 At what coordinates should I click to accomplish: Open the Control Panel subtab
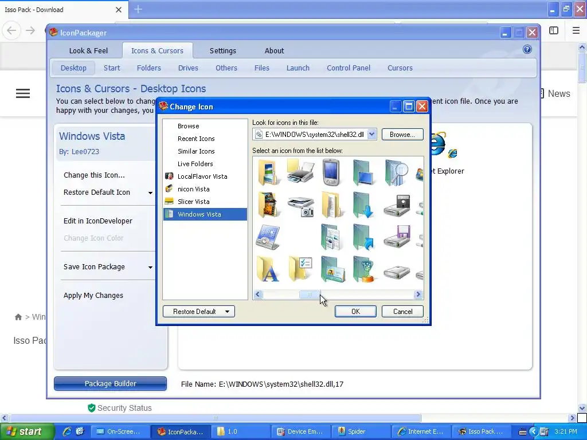[349, 68]
